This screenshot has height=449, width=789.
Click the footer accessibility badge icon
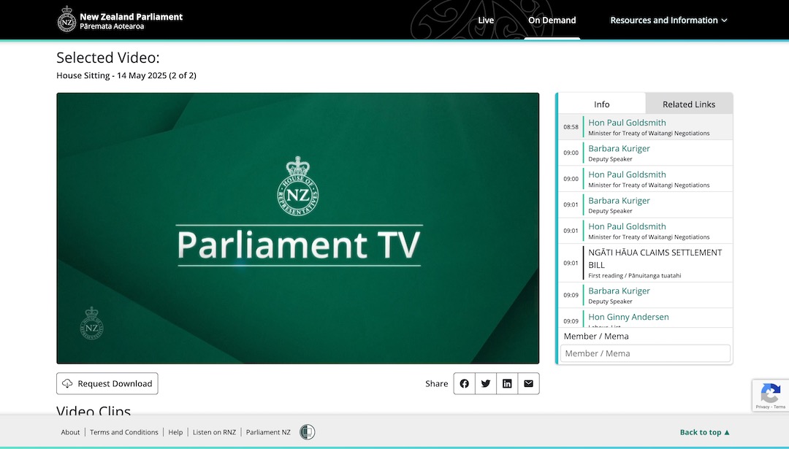click(x=308, y=432)
